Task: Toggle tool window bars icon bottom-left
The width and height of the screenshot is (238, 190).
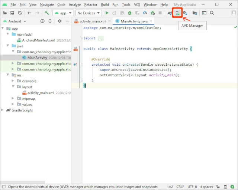Action: pyautogui.click(x=4, y=187)
